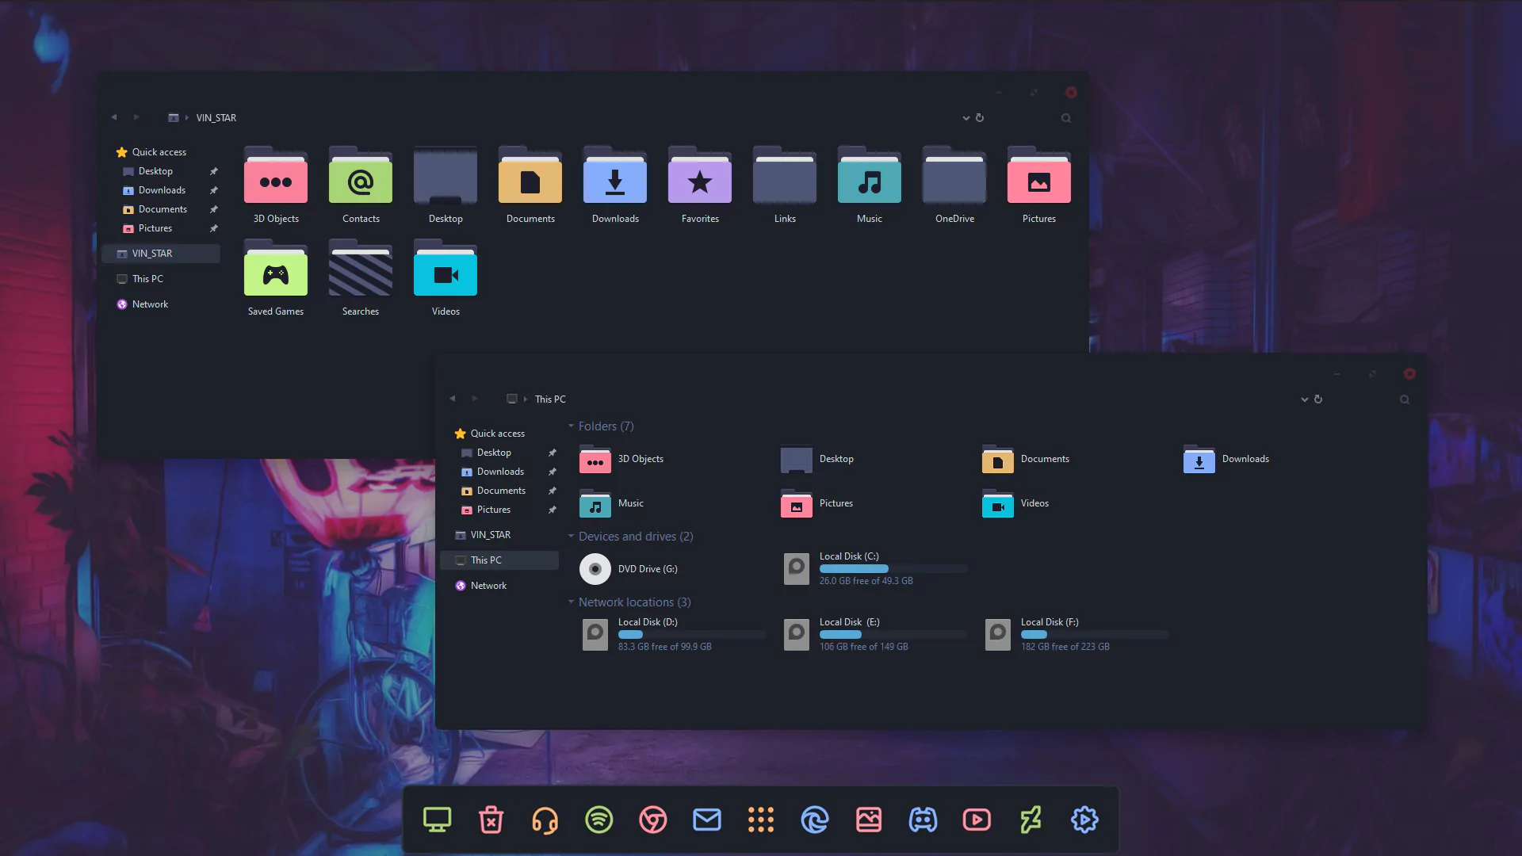Image resolution: width=1522 pixels, height=856 pixels.
Task: Click the recycle bin dock icon
Action: (x=491, y=820)
